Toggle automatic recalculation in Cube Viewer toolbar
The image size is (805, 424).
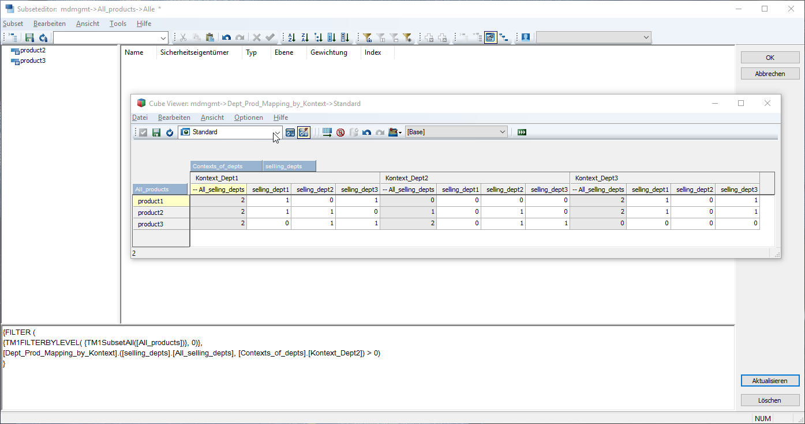304,132
